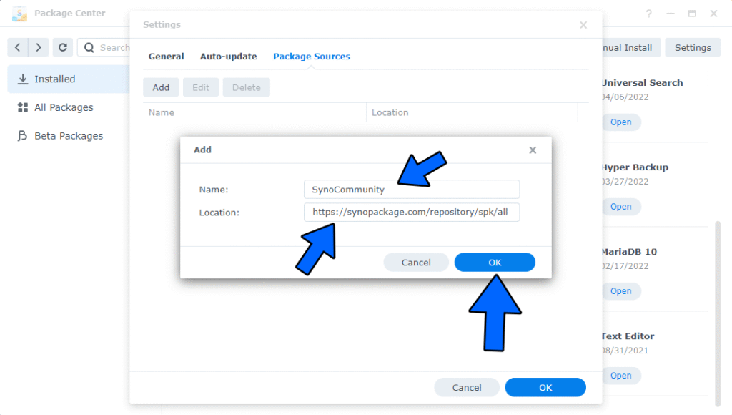Click the Name input field
The image size is (732, 415).
411,190
